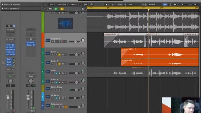Click the playhead marker in ruler

(149, 10)
